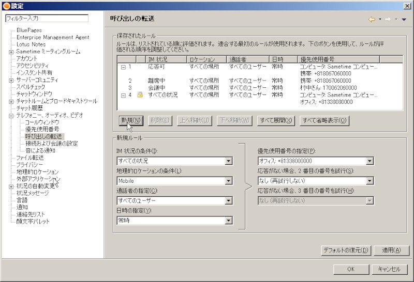Select Enterprise Management Agent tree item
The height and width of the screenshot is (282, 414).
pos(53,37)
